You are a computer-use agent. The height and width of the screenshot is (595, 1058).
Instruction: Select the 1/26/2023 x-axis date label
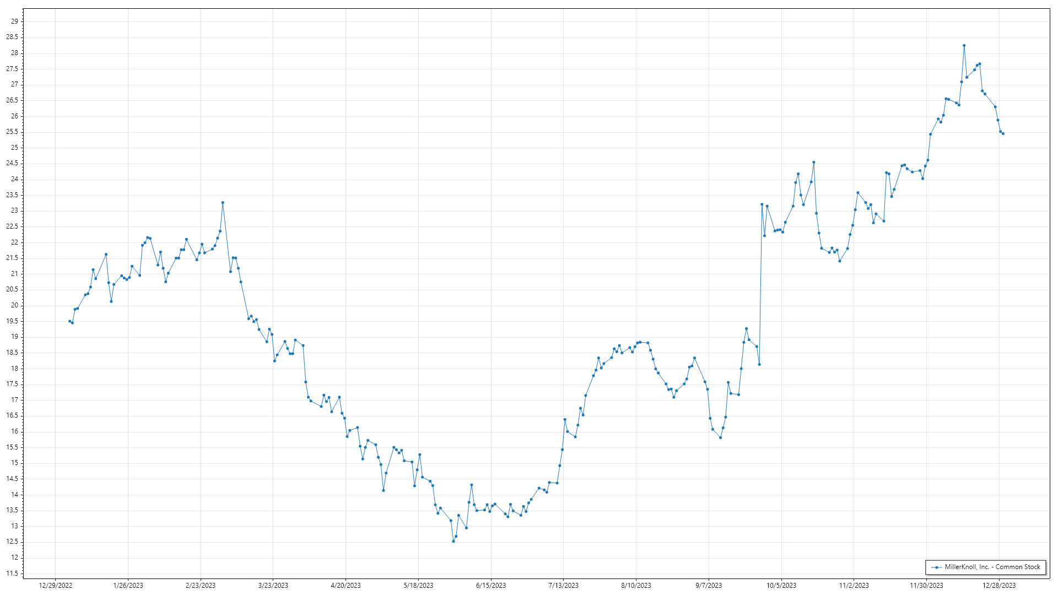(128, 586)
